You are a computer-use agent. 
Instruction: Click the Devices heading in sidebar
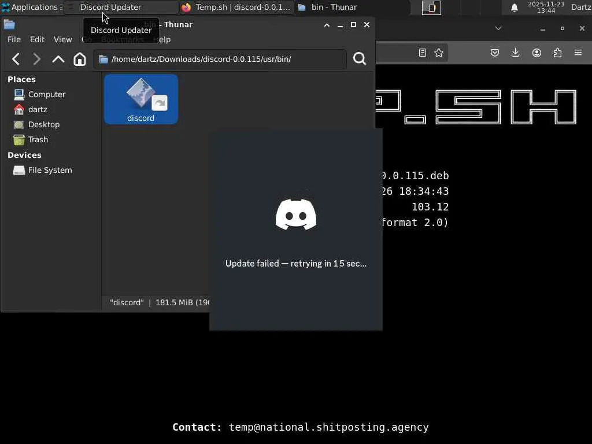click(24, 155)
